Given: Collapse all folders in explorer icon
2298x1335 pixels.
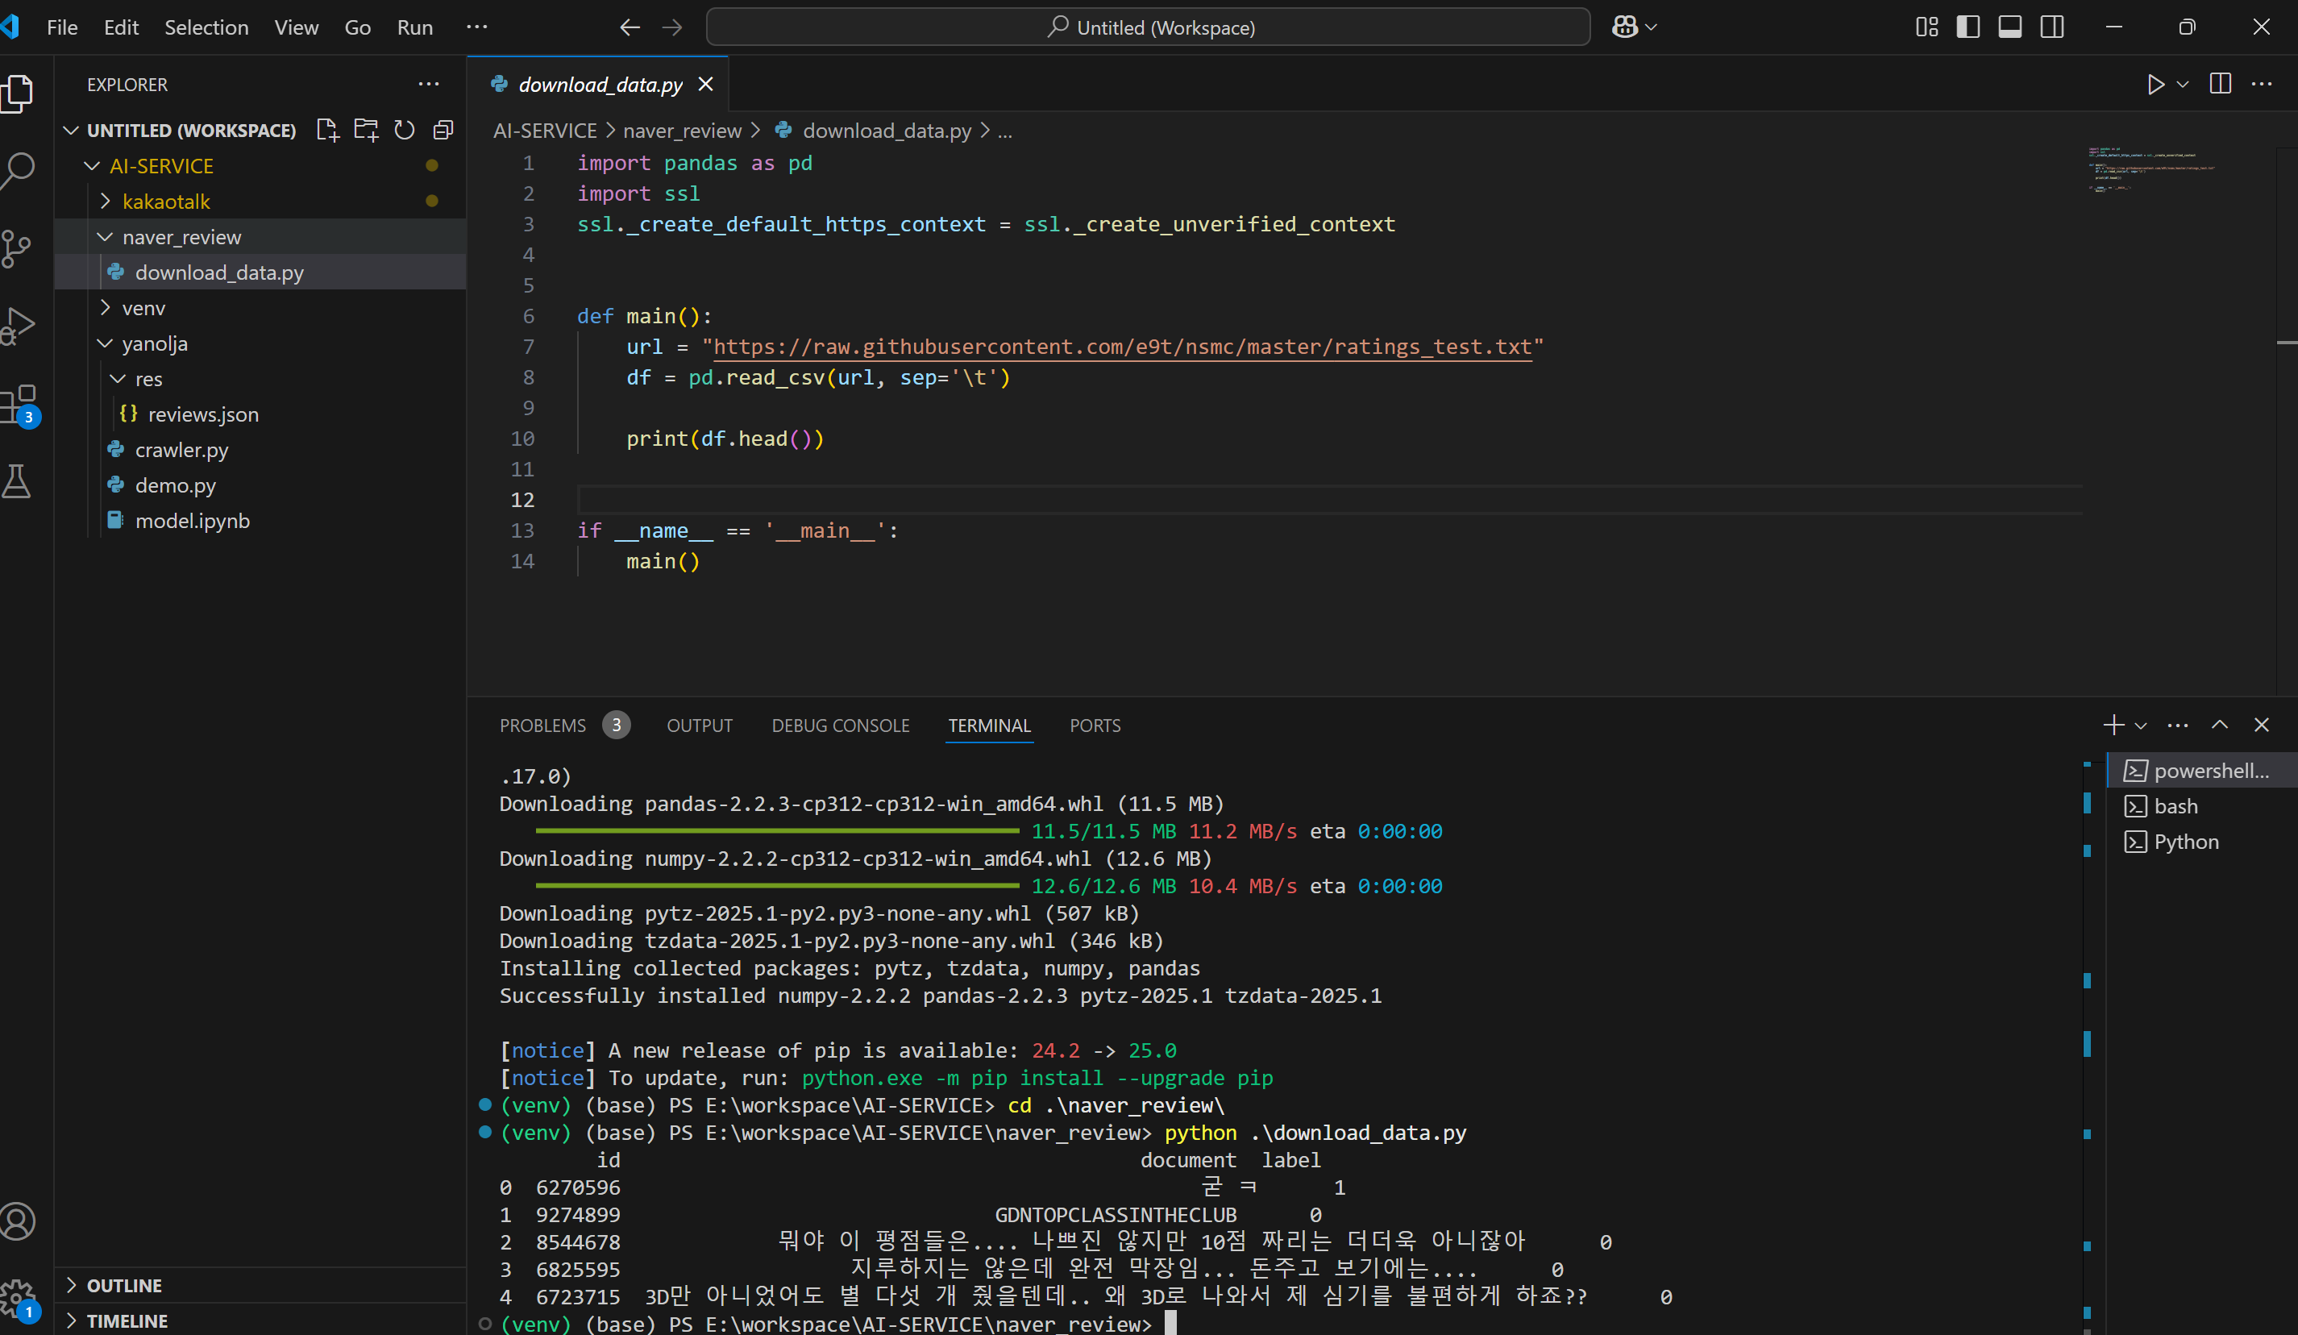Looking at the screenshot, I should coord(443,131).
